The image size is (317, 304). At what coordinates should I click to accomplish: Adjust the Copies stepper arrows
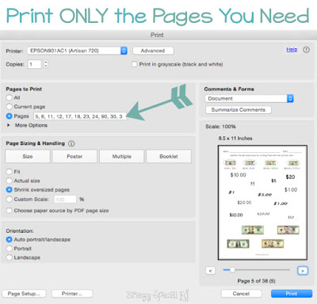point(46,64)
